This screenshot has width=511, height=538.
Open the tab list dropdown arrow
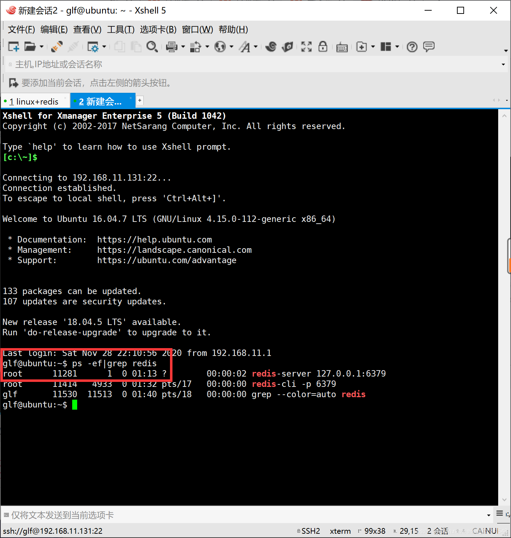[507, 101]
